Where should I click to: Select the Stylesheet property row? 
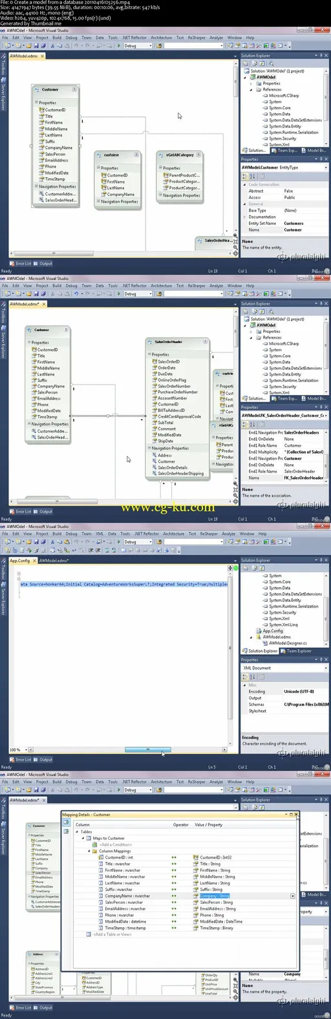285,711
